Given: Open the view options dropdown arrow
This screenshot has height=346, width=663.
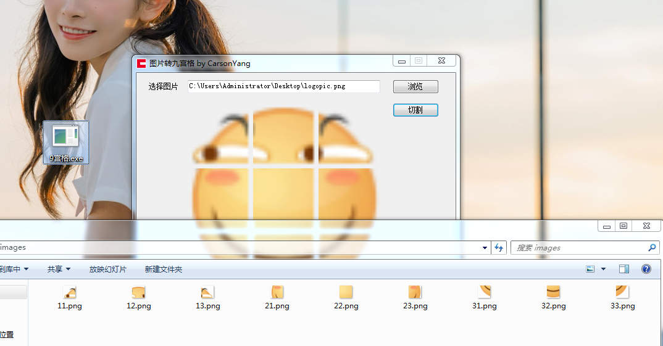Looking at the screenshot, I should click(x=603, y=269).
